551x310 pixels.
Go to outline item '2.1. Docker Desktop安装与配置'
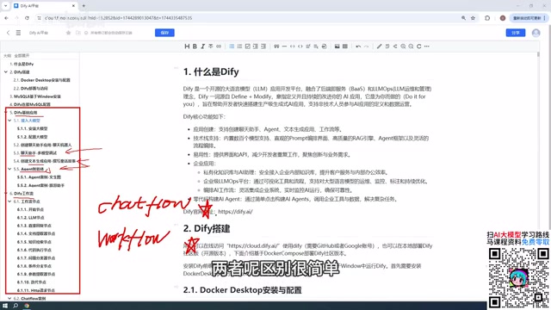42,80
